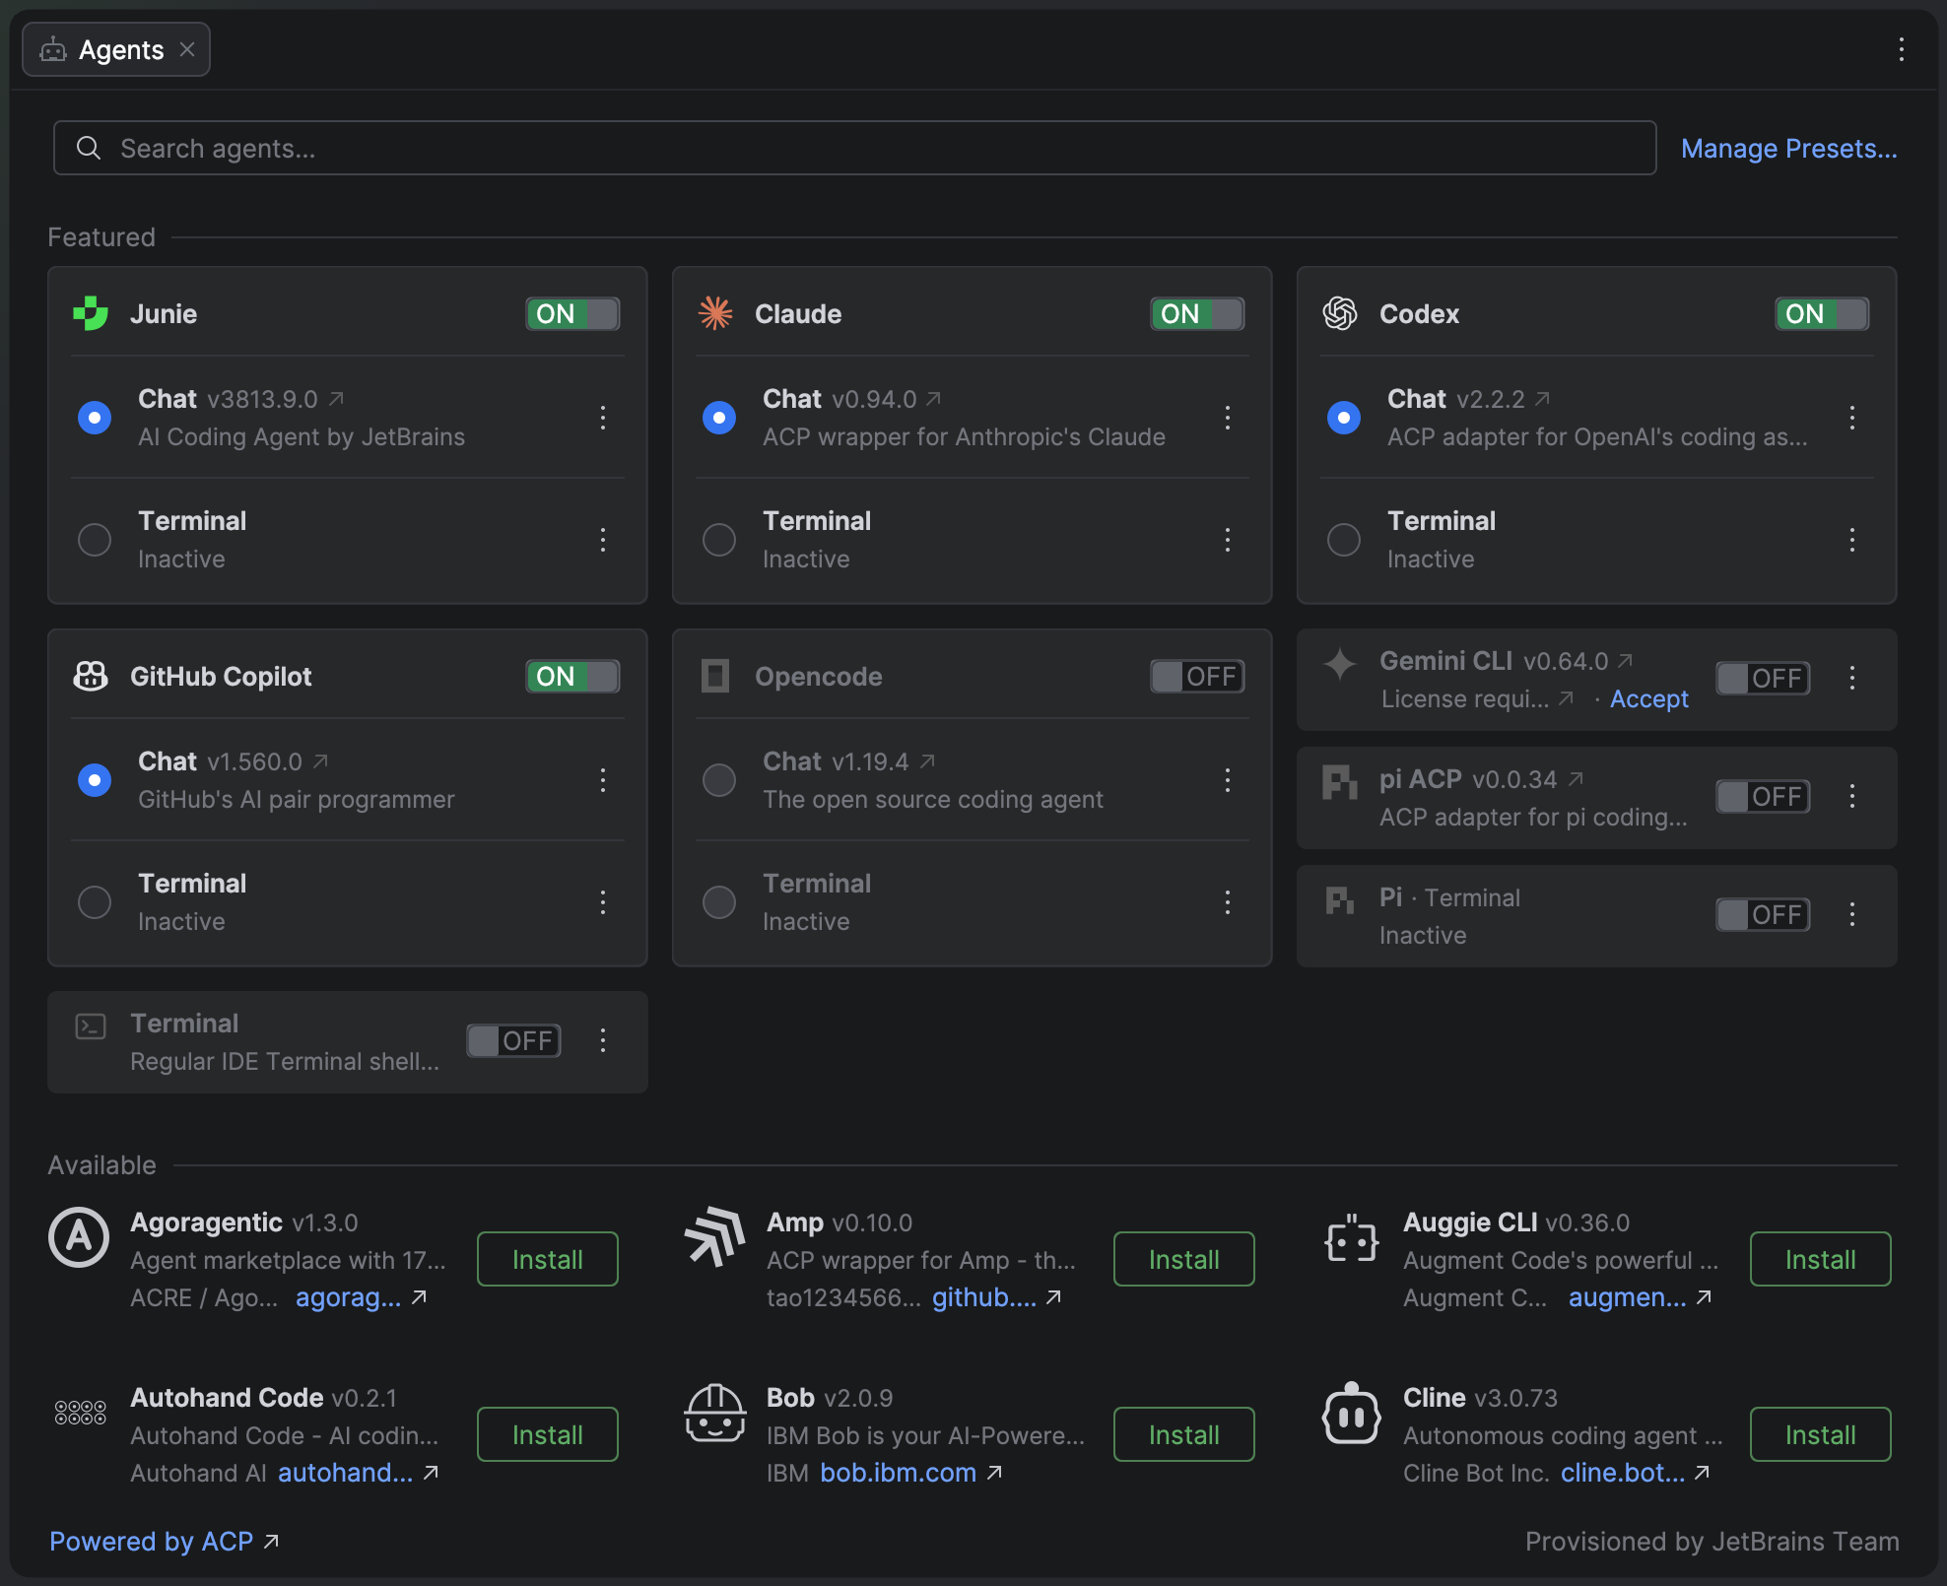Open Manage Presets link
Viewport: 1947px width, 1586px height.
click(x=1789, y=149)
